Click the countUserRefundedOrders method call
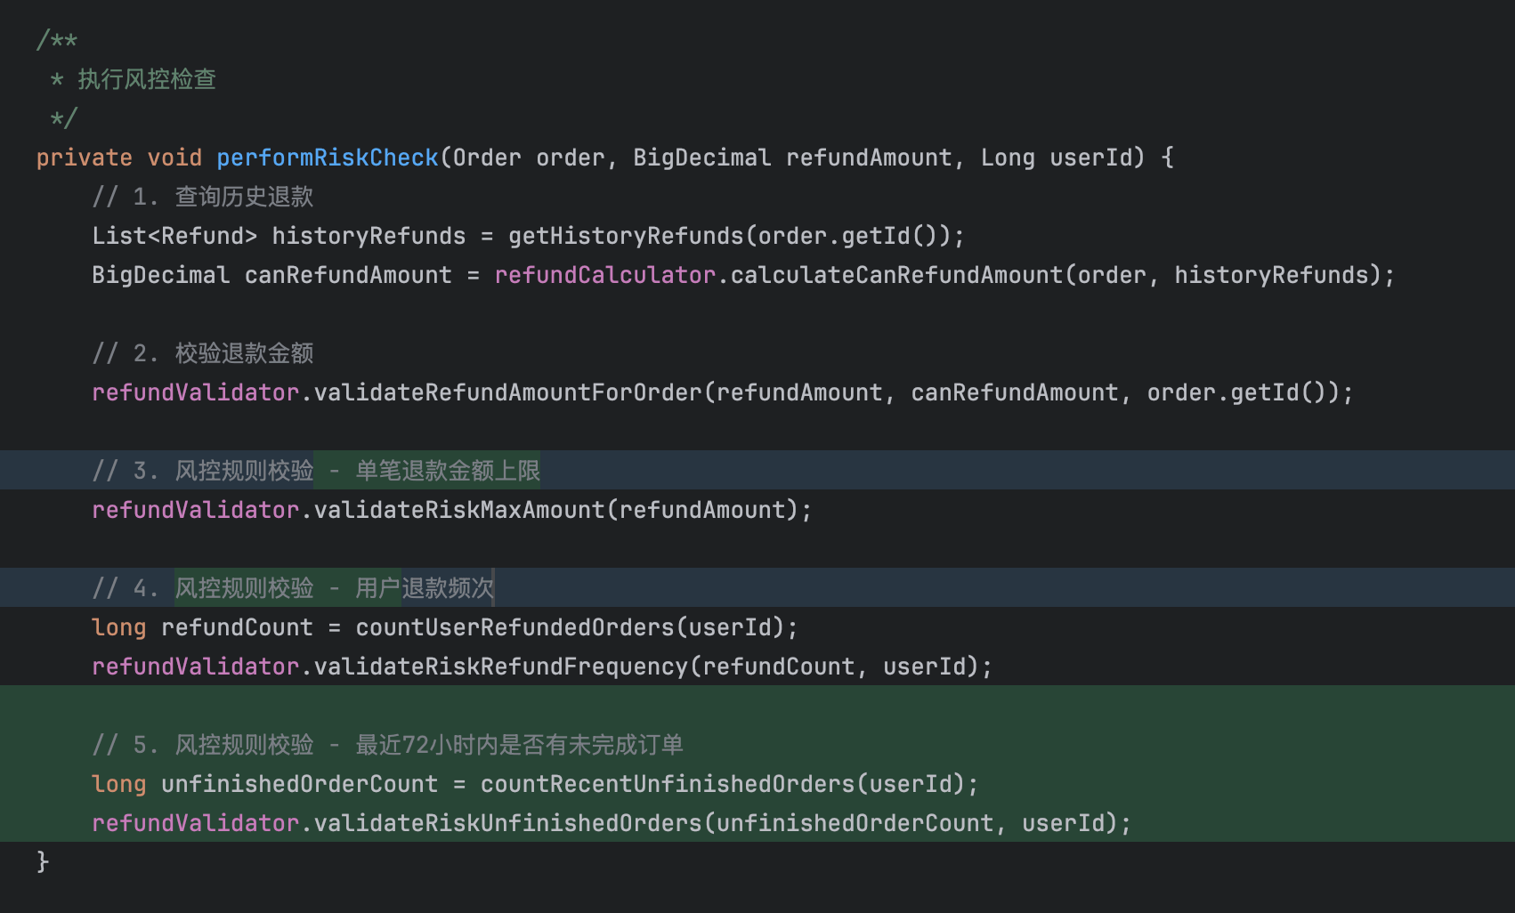 tap(514, 627)
